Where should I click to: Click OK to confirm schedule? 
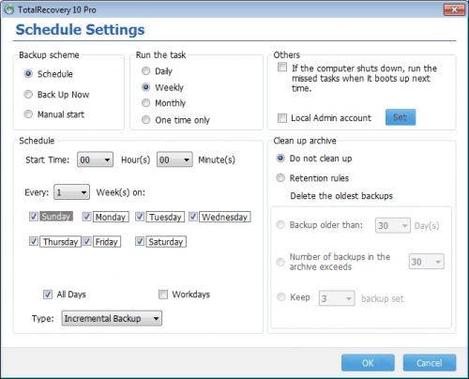coord(368,363)
